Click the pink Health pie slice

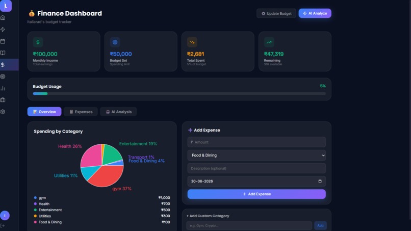(x=91, y=156)
